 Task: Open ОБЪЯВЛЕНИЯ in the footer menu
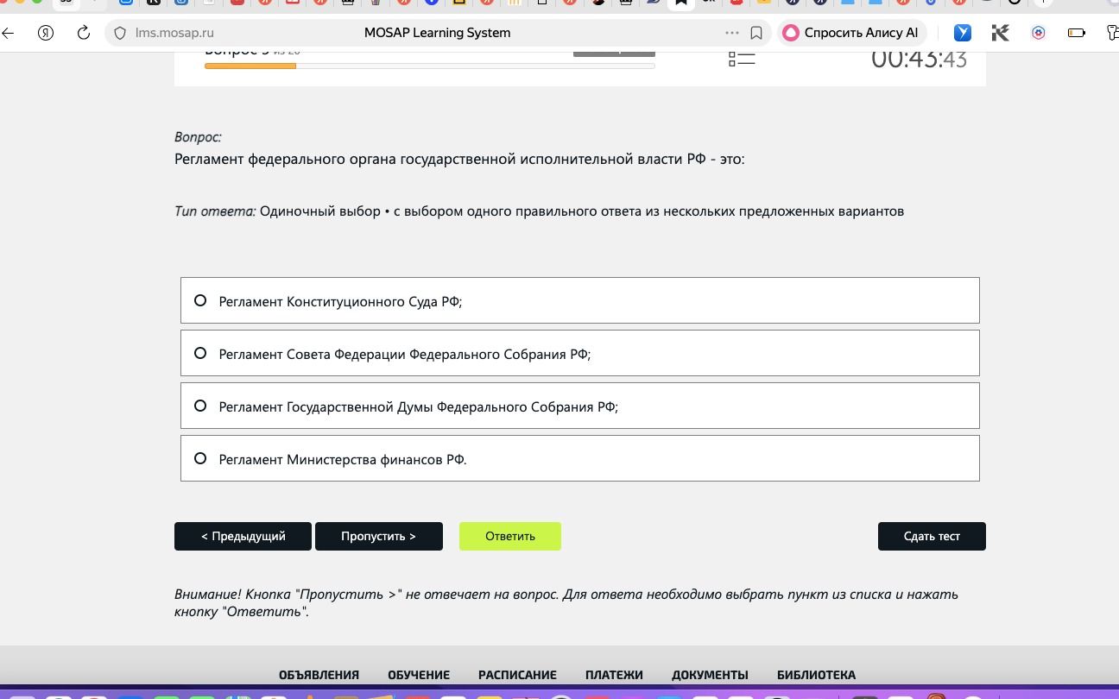[x=319, y=675]
